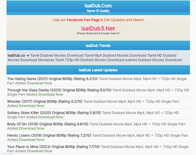Click Download Now for Heroic Losers
Viewport: 196px width, 155px height.
32,140
